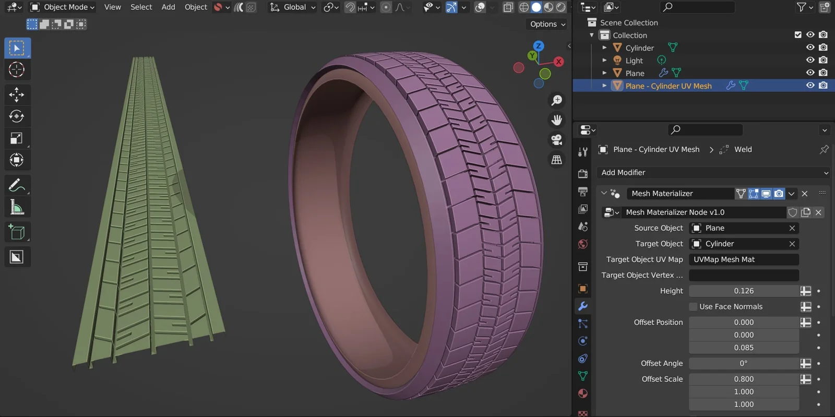
Task: Click the Height value slider
Action: pos(744,291)
